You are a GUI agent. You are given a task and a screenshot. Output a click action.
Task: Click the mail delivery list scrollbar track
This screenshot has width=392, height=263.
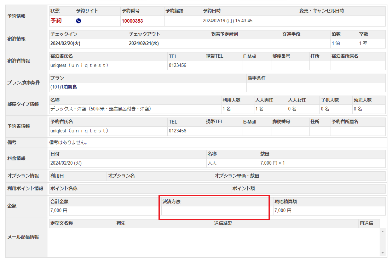point(382,242)
